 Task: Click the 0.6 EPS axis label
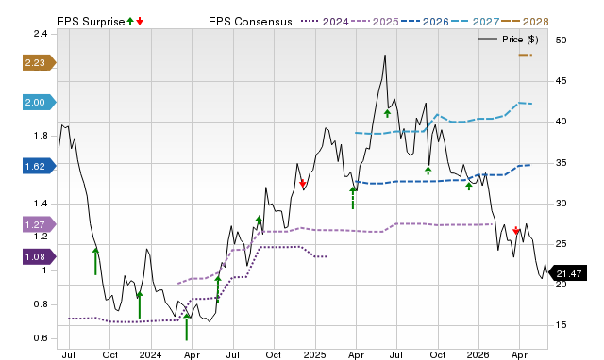40,338
